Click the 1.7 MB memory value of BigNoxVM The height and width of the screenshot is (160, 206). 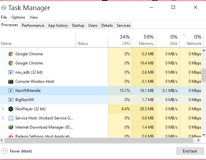[x=148, y=100]
